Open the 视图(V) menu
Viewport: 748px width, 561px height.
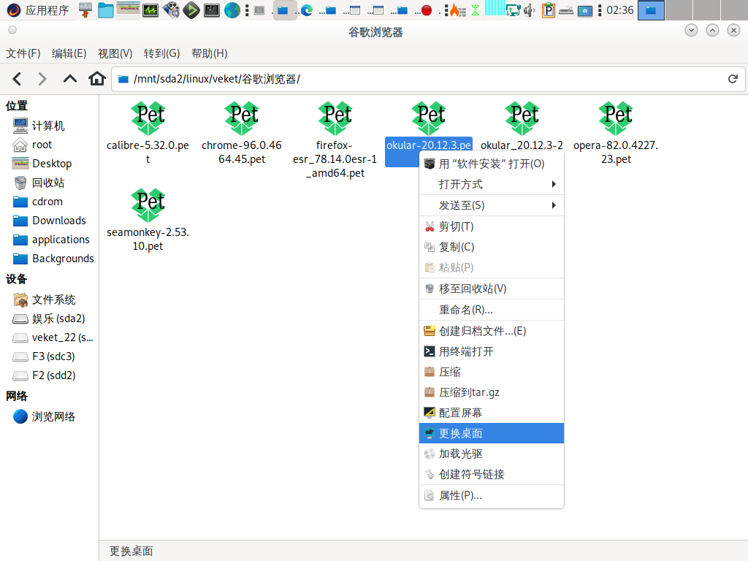click(115, 53)
